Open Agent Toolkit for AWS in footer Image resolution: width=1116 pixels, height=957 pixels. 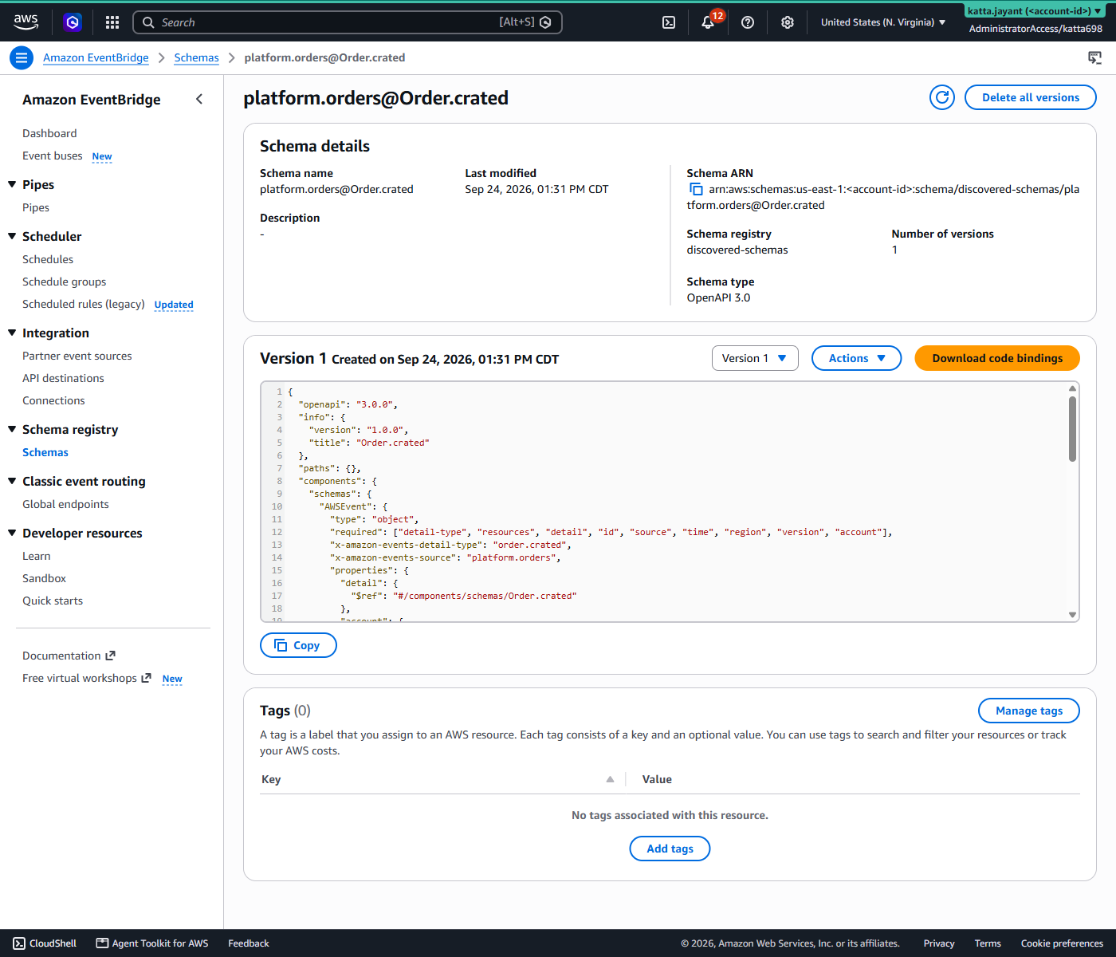pos(152,943)
